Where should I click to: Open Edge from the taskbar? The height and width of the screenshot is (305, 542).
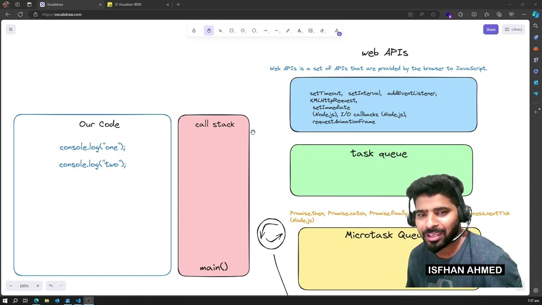(36, 301)
